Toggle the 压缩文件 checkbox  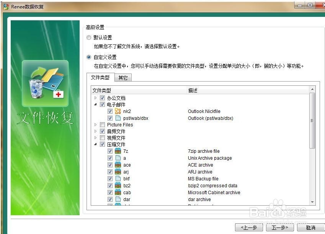click(102, 144)
